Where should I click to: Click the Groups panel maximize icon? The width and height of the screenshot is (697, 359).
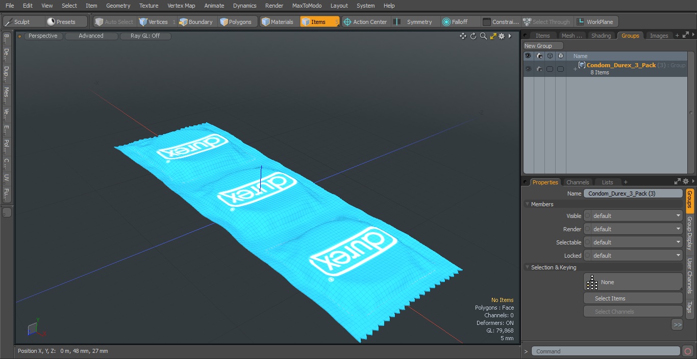tap(686, 35)
